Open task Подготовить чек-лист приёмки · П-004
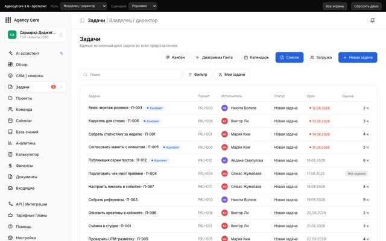Image resolution: width=386 pixels, height=241 pixels. 122,174
